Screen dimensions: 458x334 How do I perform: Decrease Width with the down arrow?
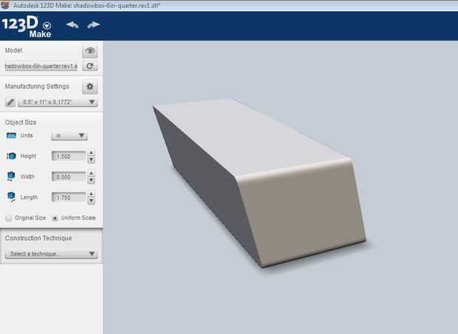91,180
